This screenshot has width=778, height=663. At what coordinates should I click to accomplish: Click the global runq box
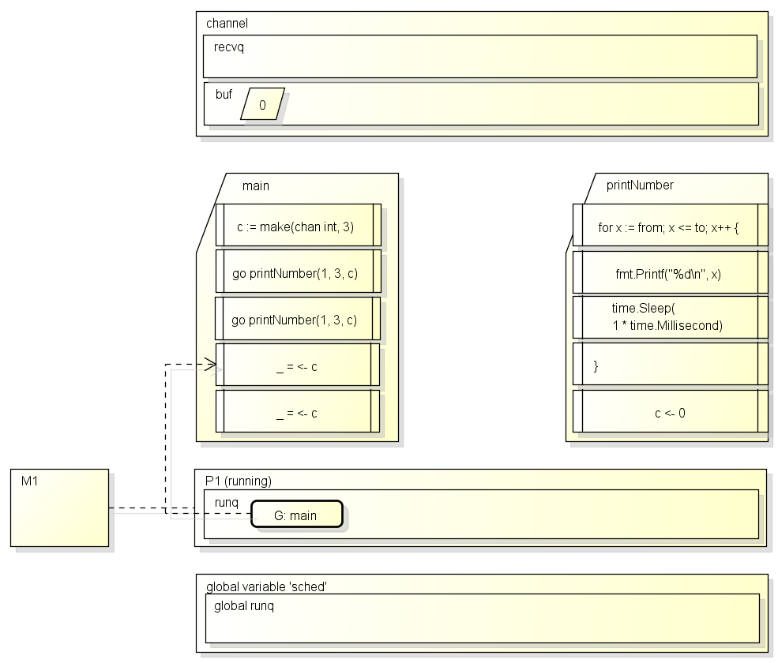pyautogui.click(x=483, y=618)
